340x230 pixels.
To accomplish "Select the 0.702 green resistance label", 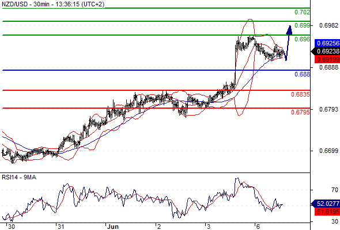I will 302,12.
